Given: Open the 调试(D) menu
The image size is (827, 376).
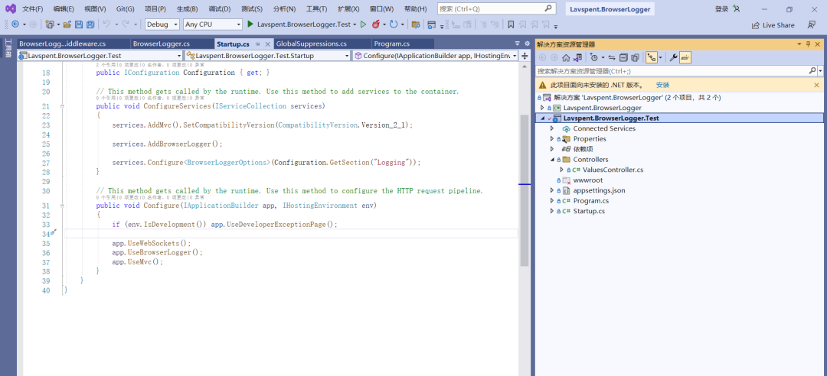Looking at the screenshot, I should [x=220, y=9].
